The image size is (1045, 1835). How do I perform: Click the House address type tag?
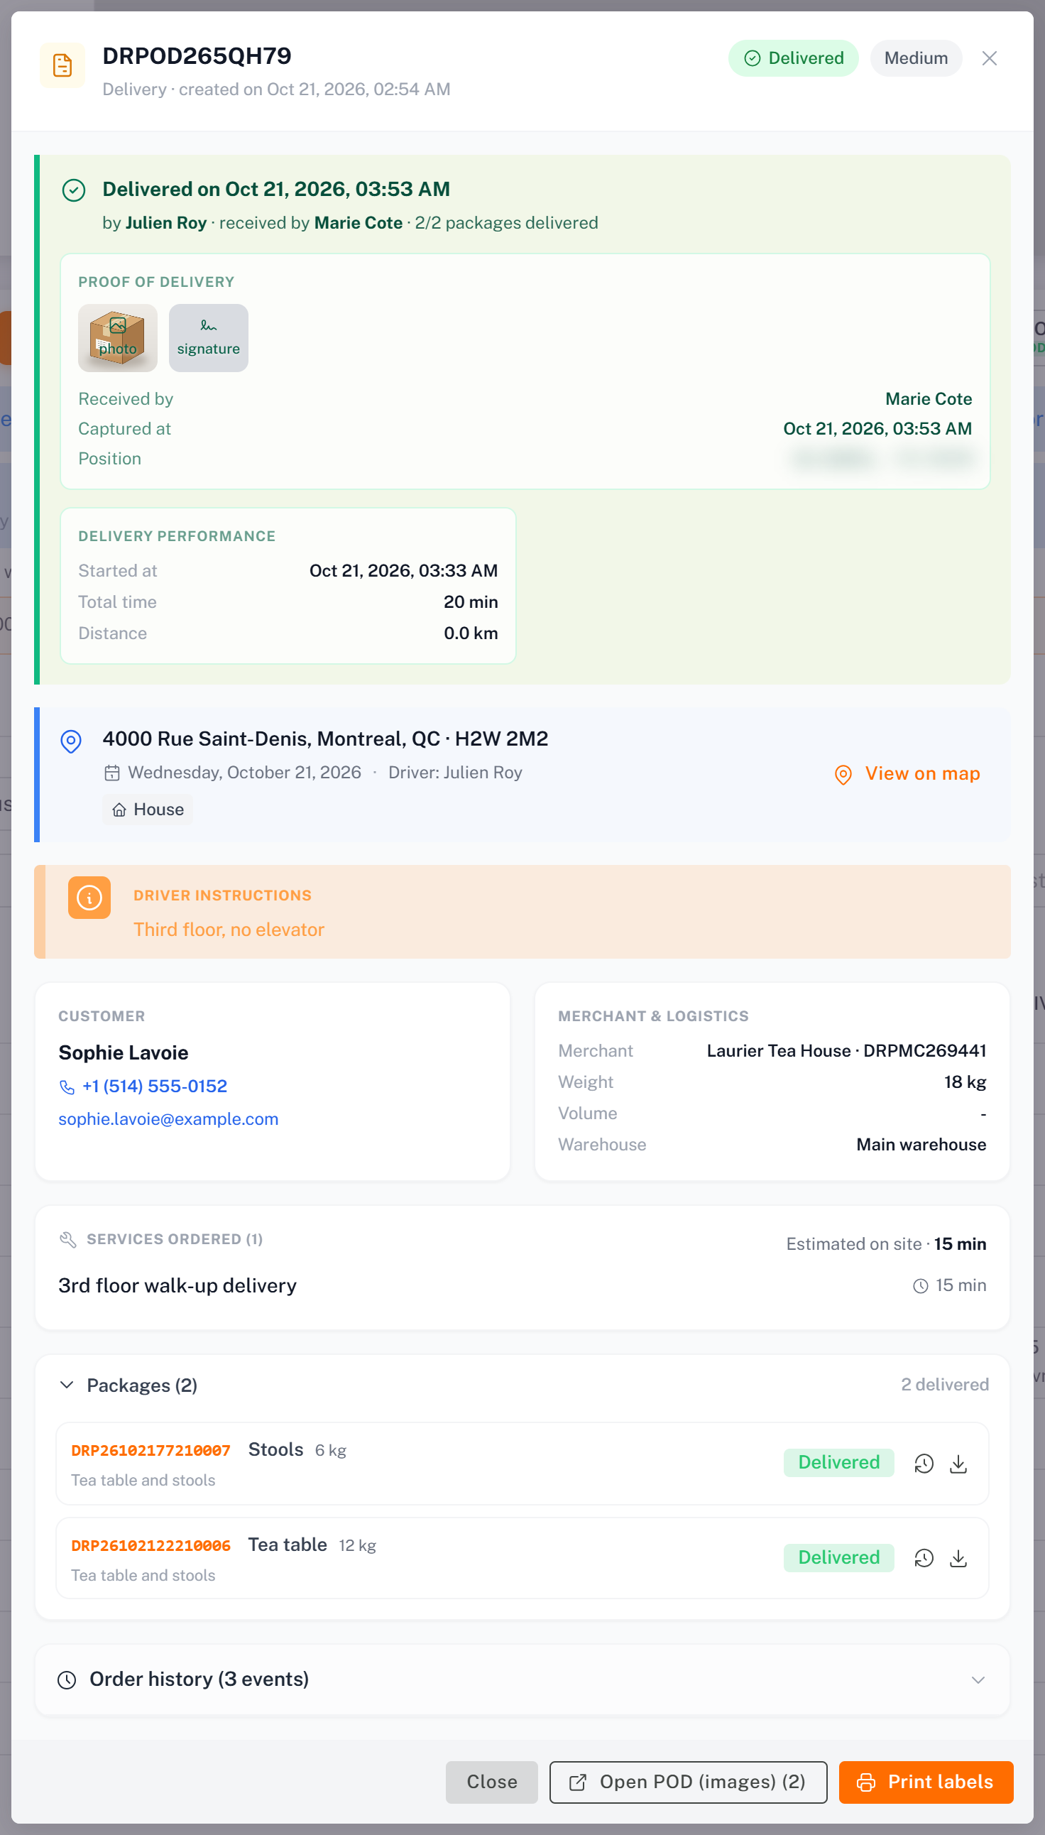pyautogui.click(x=148, y=810)
